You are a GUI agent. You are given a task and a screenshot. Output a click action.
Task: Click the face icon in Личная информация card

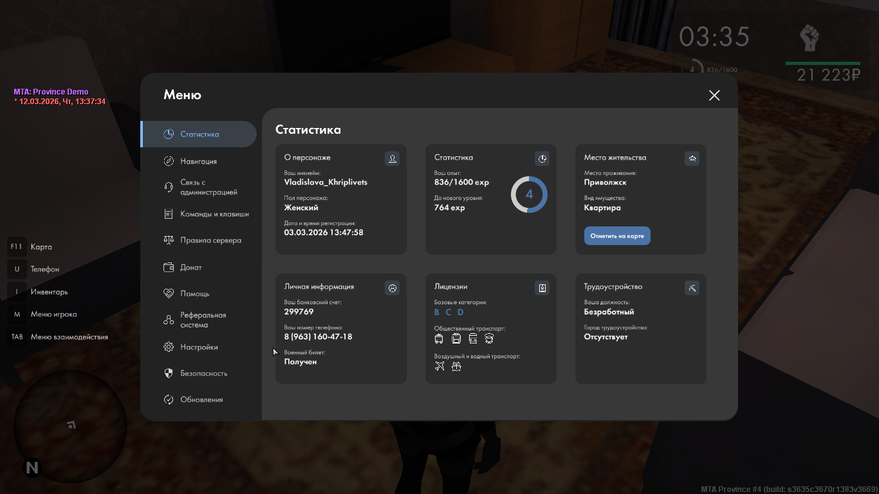[x=392, y=288]
